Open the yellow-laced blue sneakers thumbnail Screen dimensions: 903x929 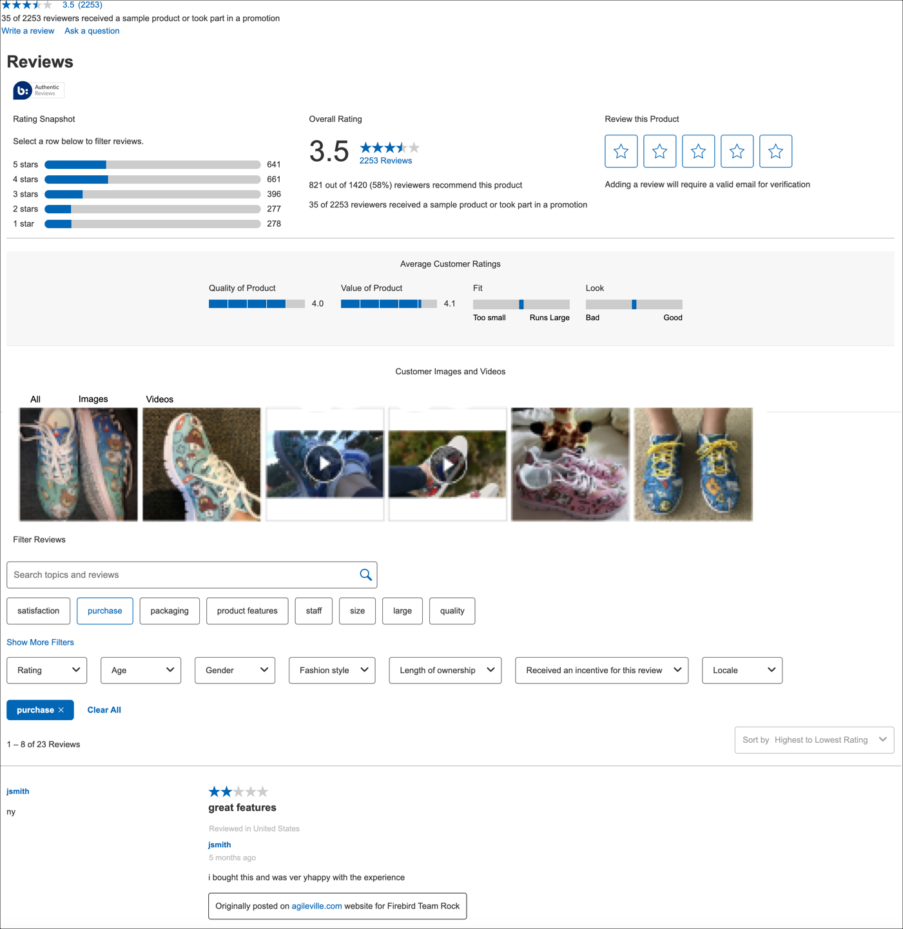point(694,464)
